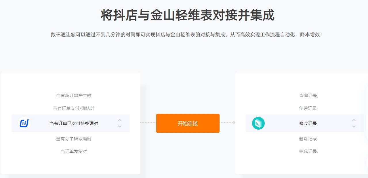Choose the 筛选记录 action option
This screenshot has height=178, width=368.
tap(308, 152)
